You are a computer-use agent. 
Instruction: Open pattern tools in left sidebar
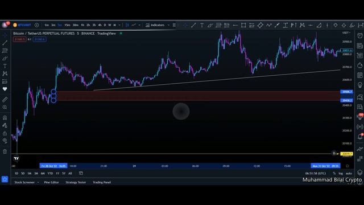point(5,73)
